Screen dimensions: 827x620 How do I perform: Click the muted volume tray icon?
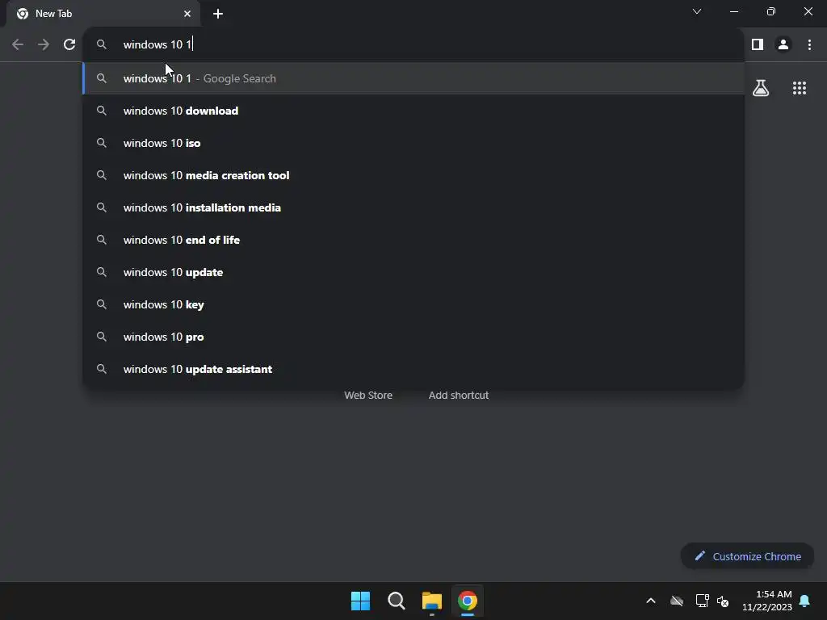coord(723,601)
